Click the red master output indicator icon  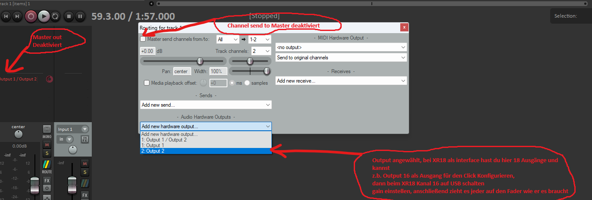(x=49, y=79)
